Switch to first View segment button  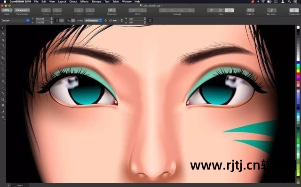tap(212, 10)
